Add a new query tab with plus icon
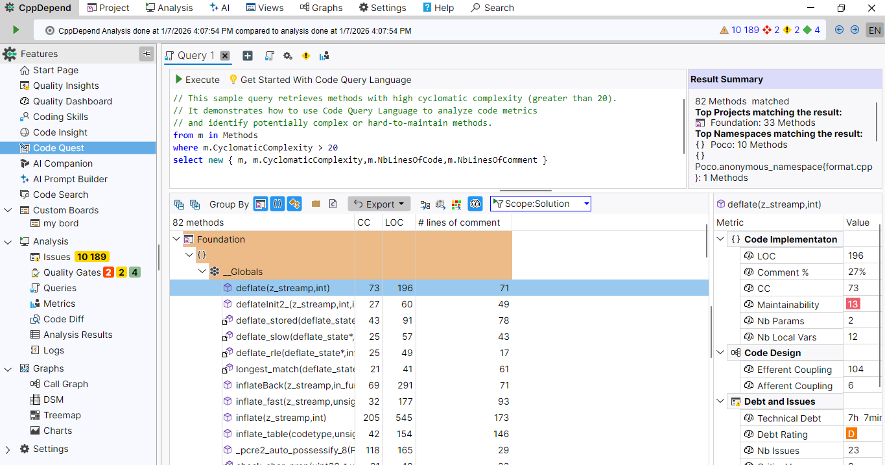Image resolution: width=885 pixels, height=465 pixels. click(x=248, y=56)
